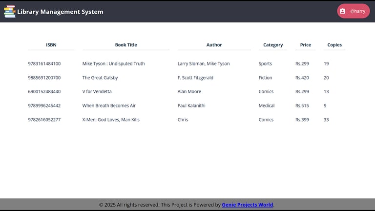Click price Rs.299 in Mike Tyson row
The width and height of the screenshot is (375, 211).
[302, 63]
